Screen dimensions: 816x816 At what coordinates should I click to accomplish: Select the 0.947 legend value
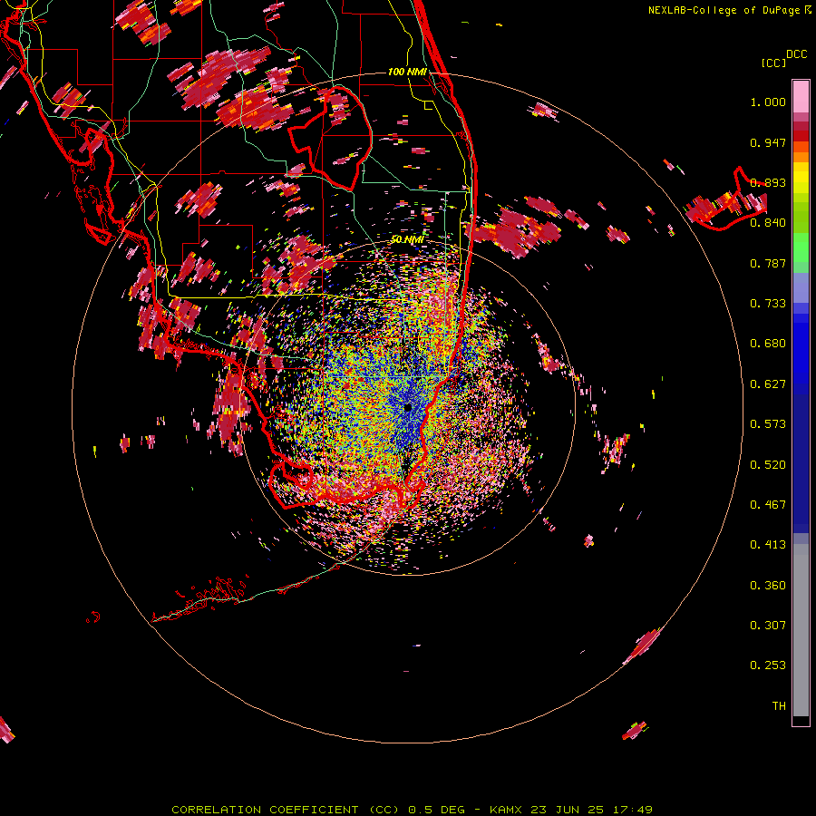768,142
